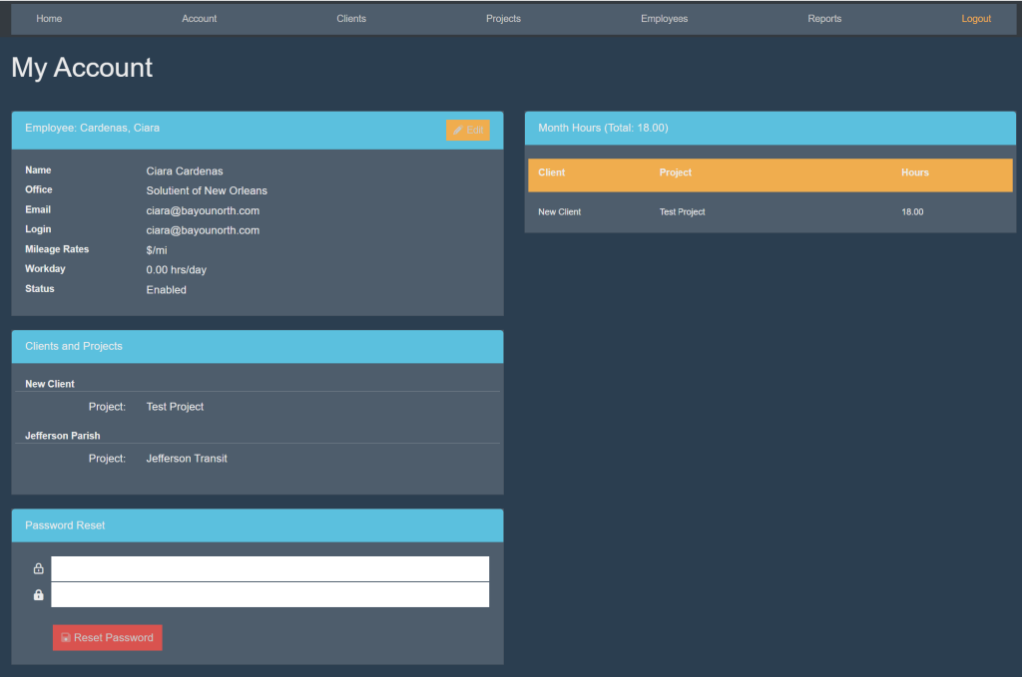View the Reports page
Screen dimensions: 1022x677
click(x=824, y=19)
